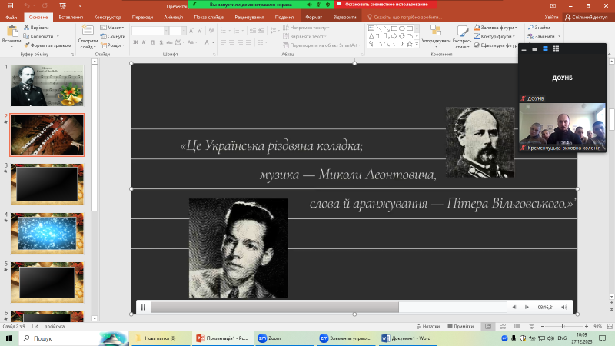Click the New Slide (Створити слайд) icon
This screenshot has height=346, width=615.
pyautogui.click(x=88, y=31)
